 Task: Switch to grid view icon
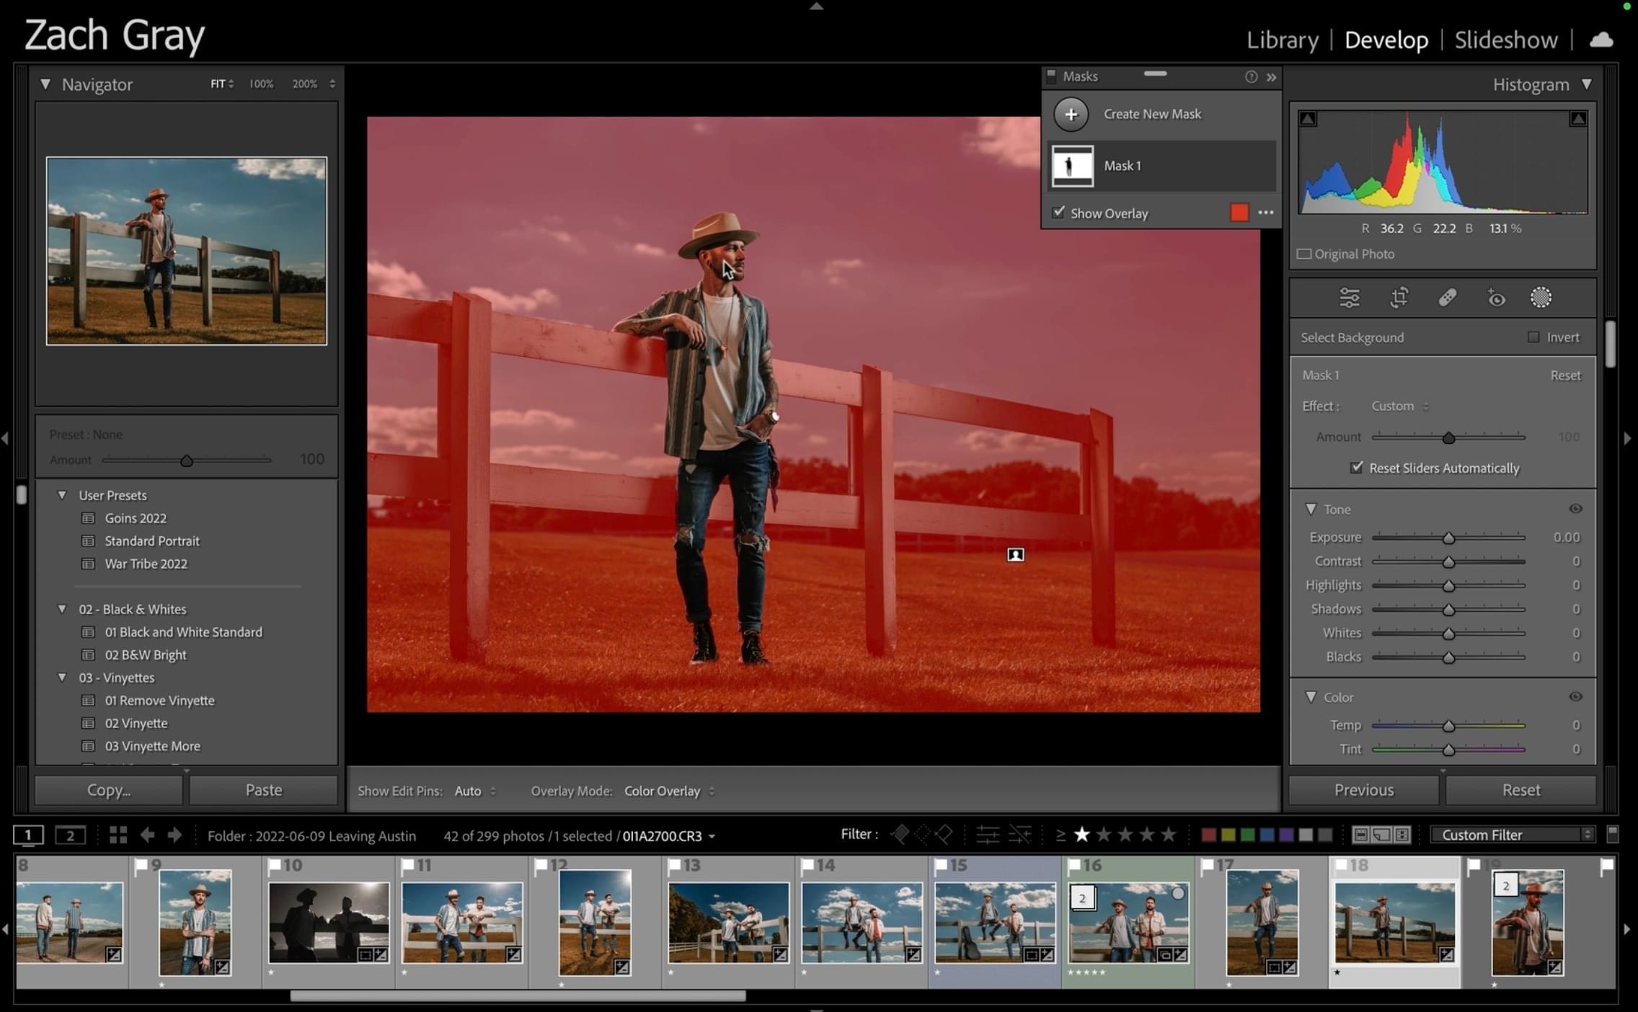tap(118, 835)
